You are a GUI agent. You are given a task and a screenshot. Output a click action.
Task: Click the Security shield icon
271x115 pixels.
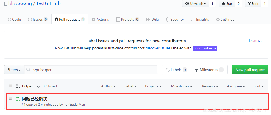tap(167, 20)
